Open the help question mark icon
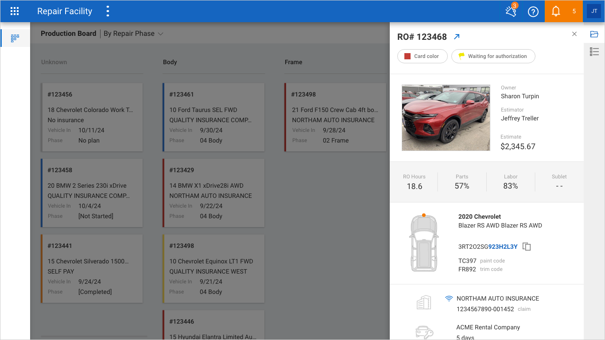 pos(533,12)
